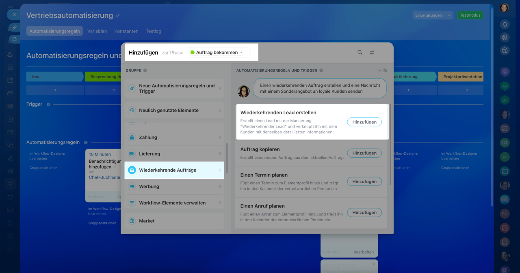The image size is (520, 273).
Task: Click help icon beside Trigger heading
Action: click(48, 105)
